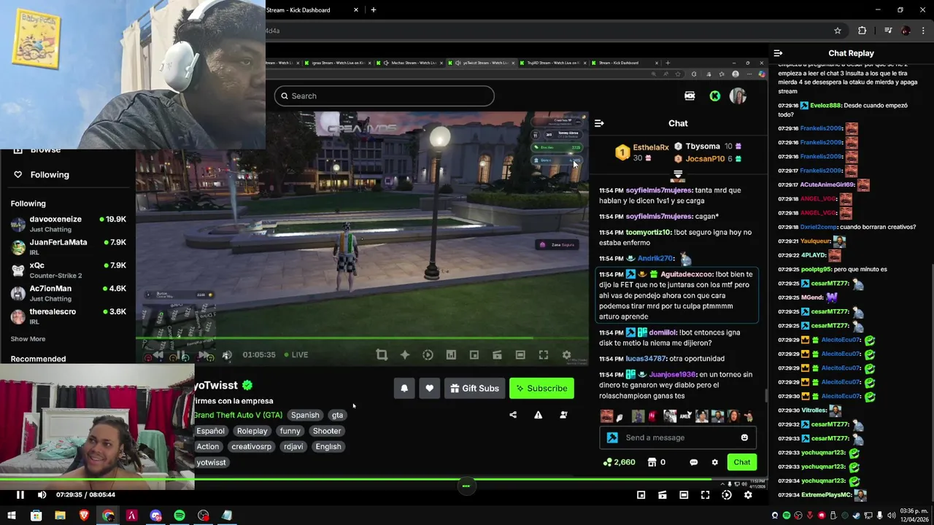Click the green Chat send button

point(741,462)
